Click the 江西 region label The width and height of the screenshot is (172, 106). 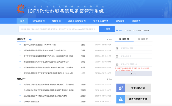[83, 51]
